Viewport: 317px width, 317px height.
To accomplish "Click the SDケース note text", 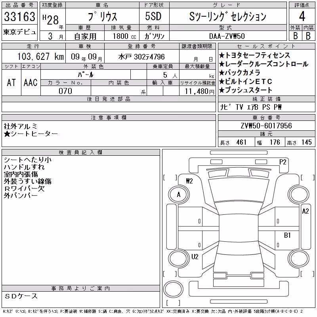I will 21,296.
